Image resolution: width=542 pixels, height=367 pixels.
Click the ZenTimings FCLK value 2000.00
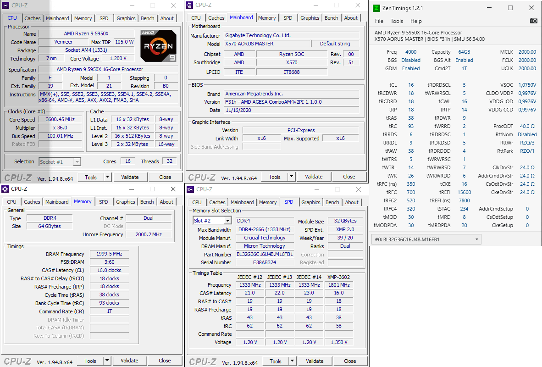[527, 60]
